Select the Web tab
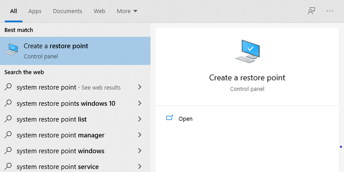 click(100, 11)
